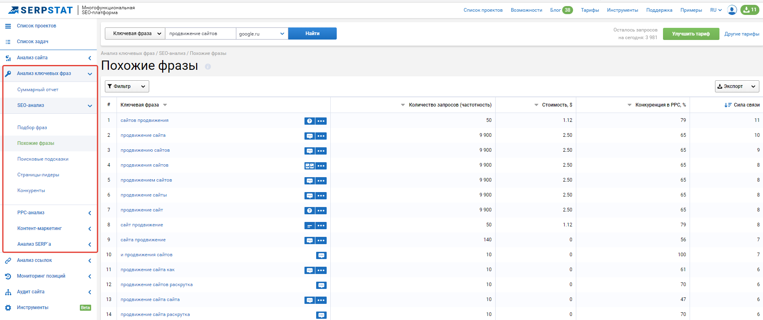This screenshot has width=763, height=320.
Task: Open the Другие тарифы link
Action: pos(742,34)
